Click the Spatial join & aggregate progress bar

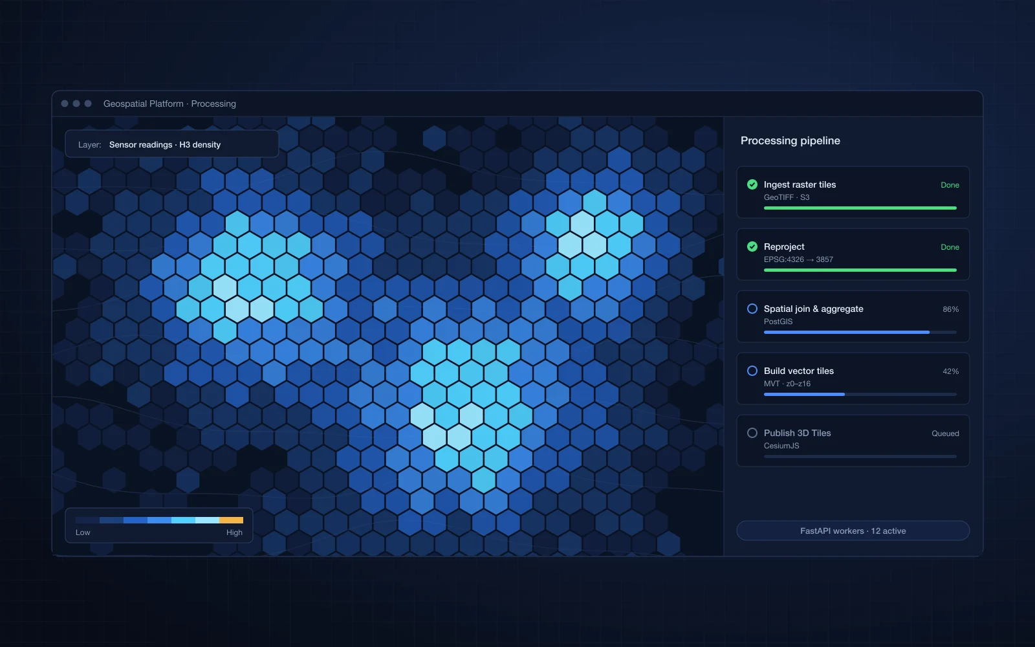click(860, 332)
